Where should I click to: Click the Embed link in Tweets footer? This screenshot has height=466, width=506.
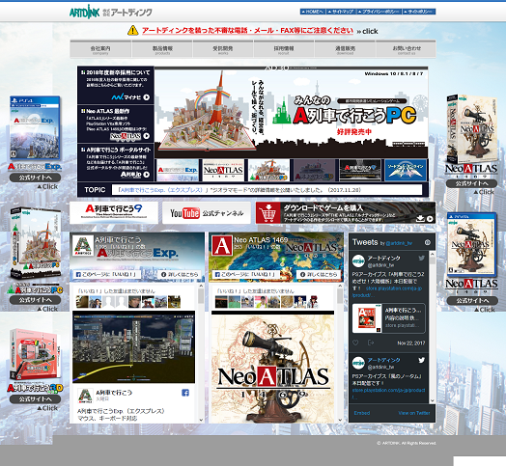(362, 413)
